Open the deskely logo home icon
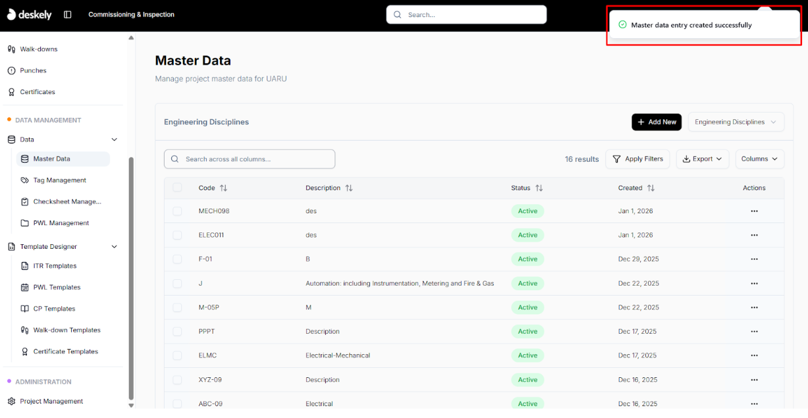This screenshot has height=418, width=808. [x=12, y=14]
